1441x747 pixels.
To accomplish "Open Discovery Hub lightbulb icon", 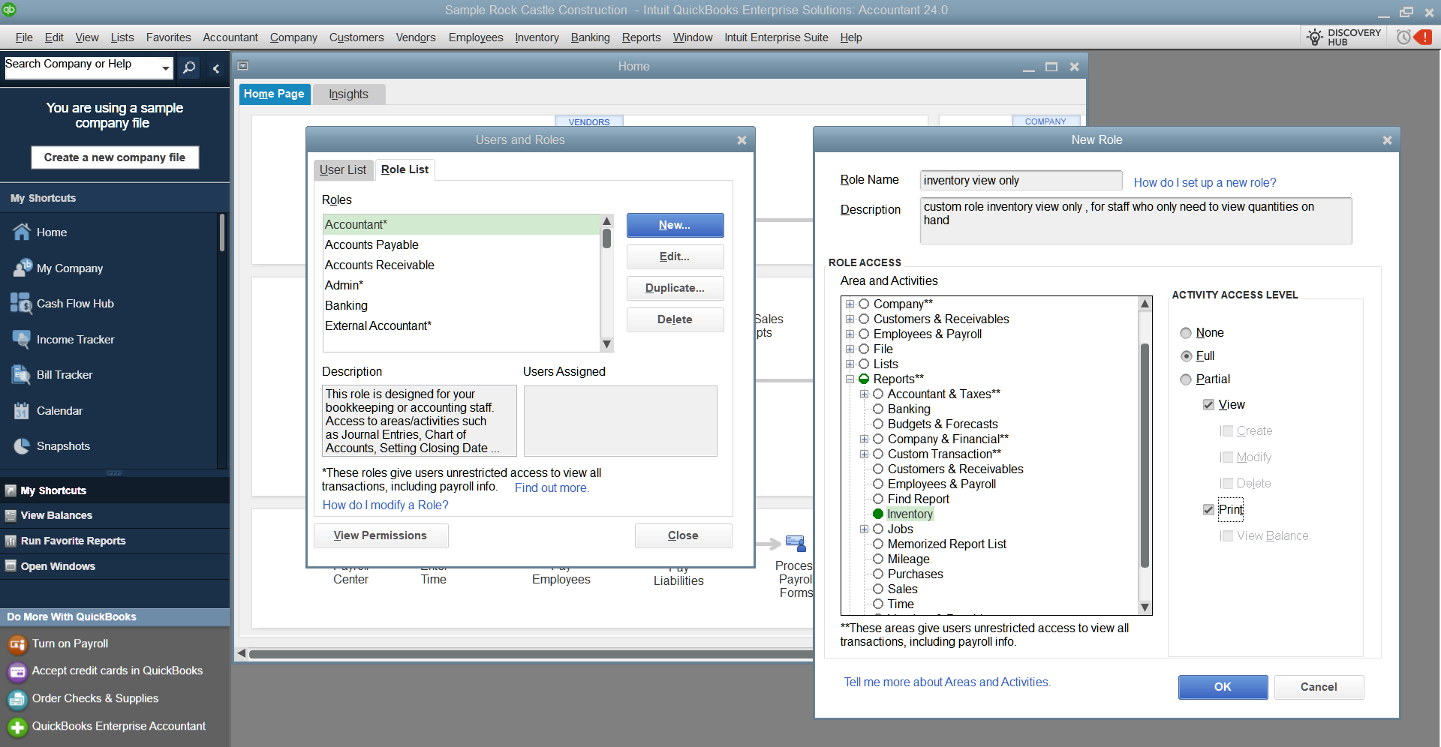I will coord(1314,37).
